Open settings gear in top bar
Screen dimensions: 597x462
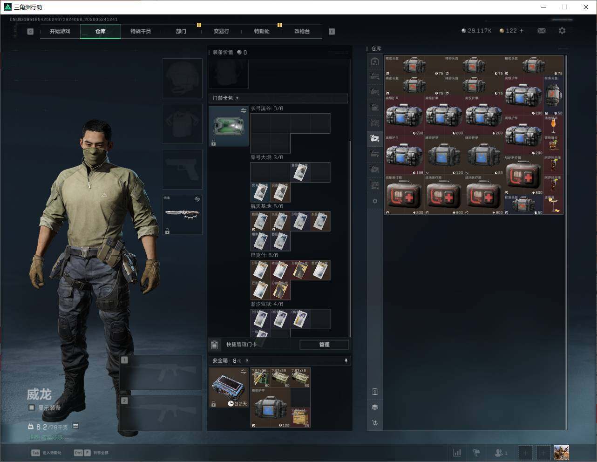562,31
